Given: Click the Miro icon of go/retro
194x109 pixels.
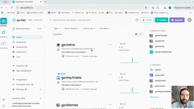Looking at the screenshot, I should click(x=58, y=45).
